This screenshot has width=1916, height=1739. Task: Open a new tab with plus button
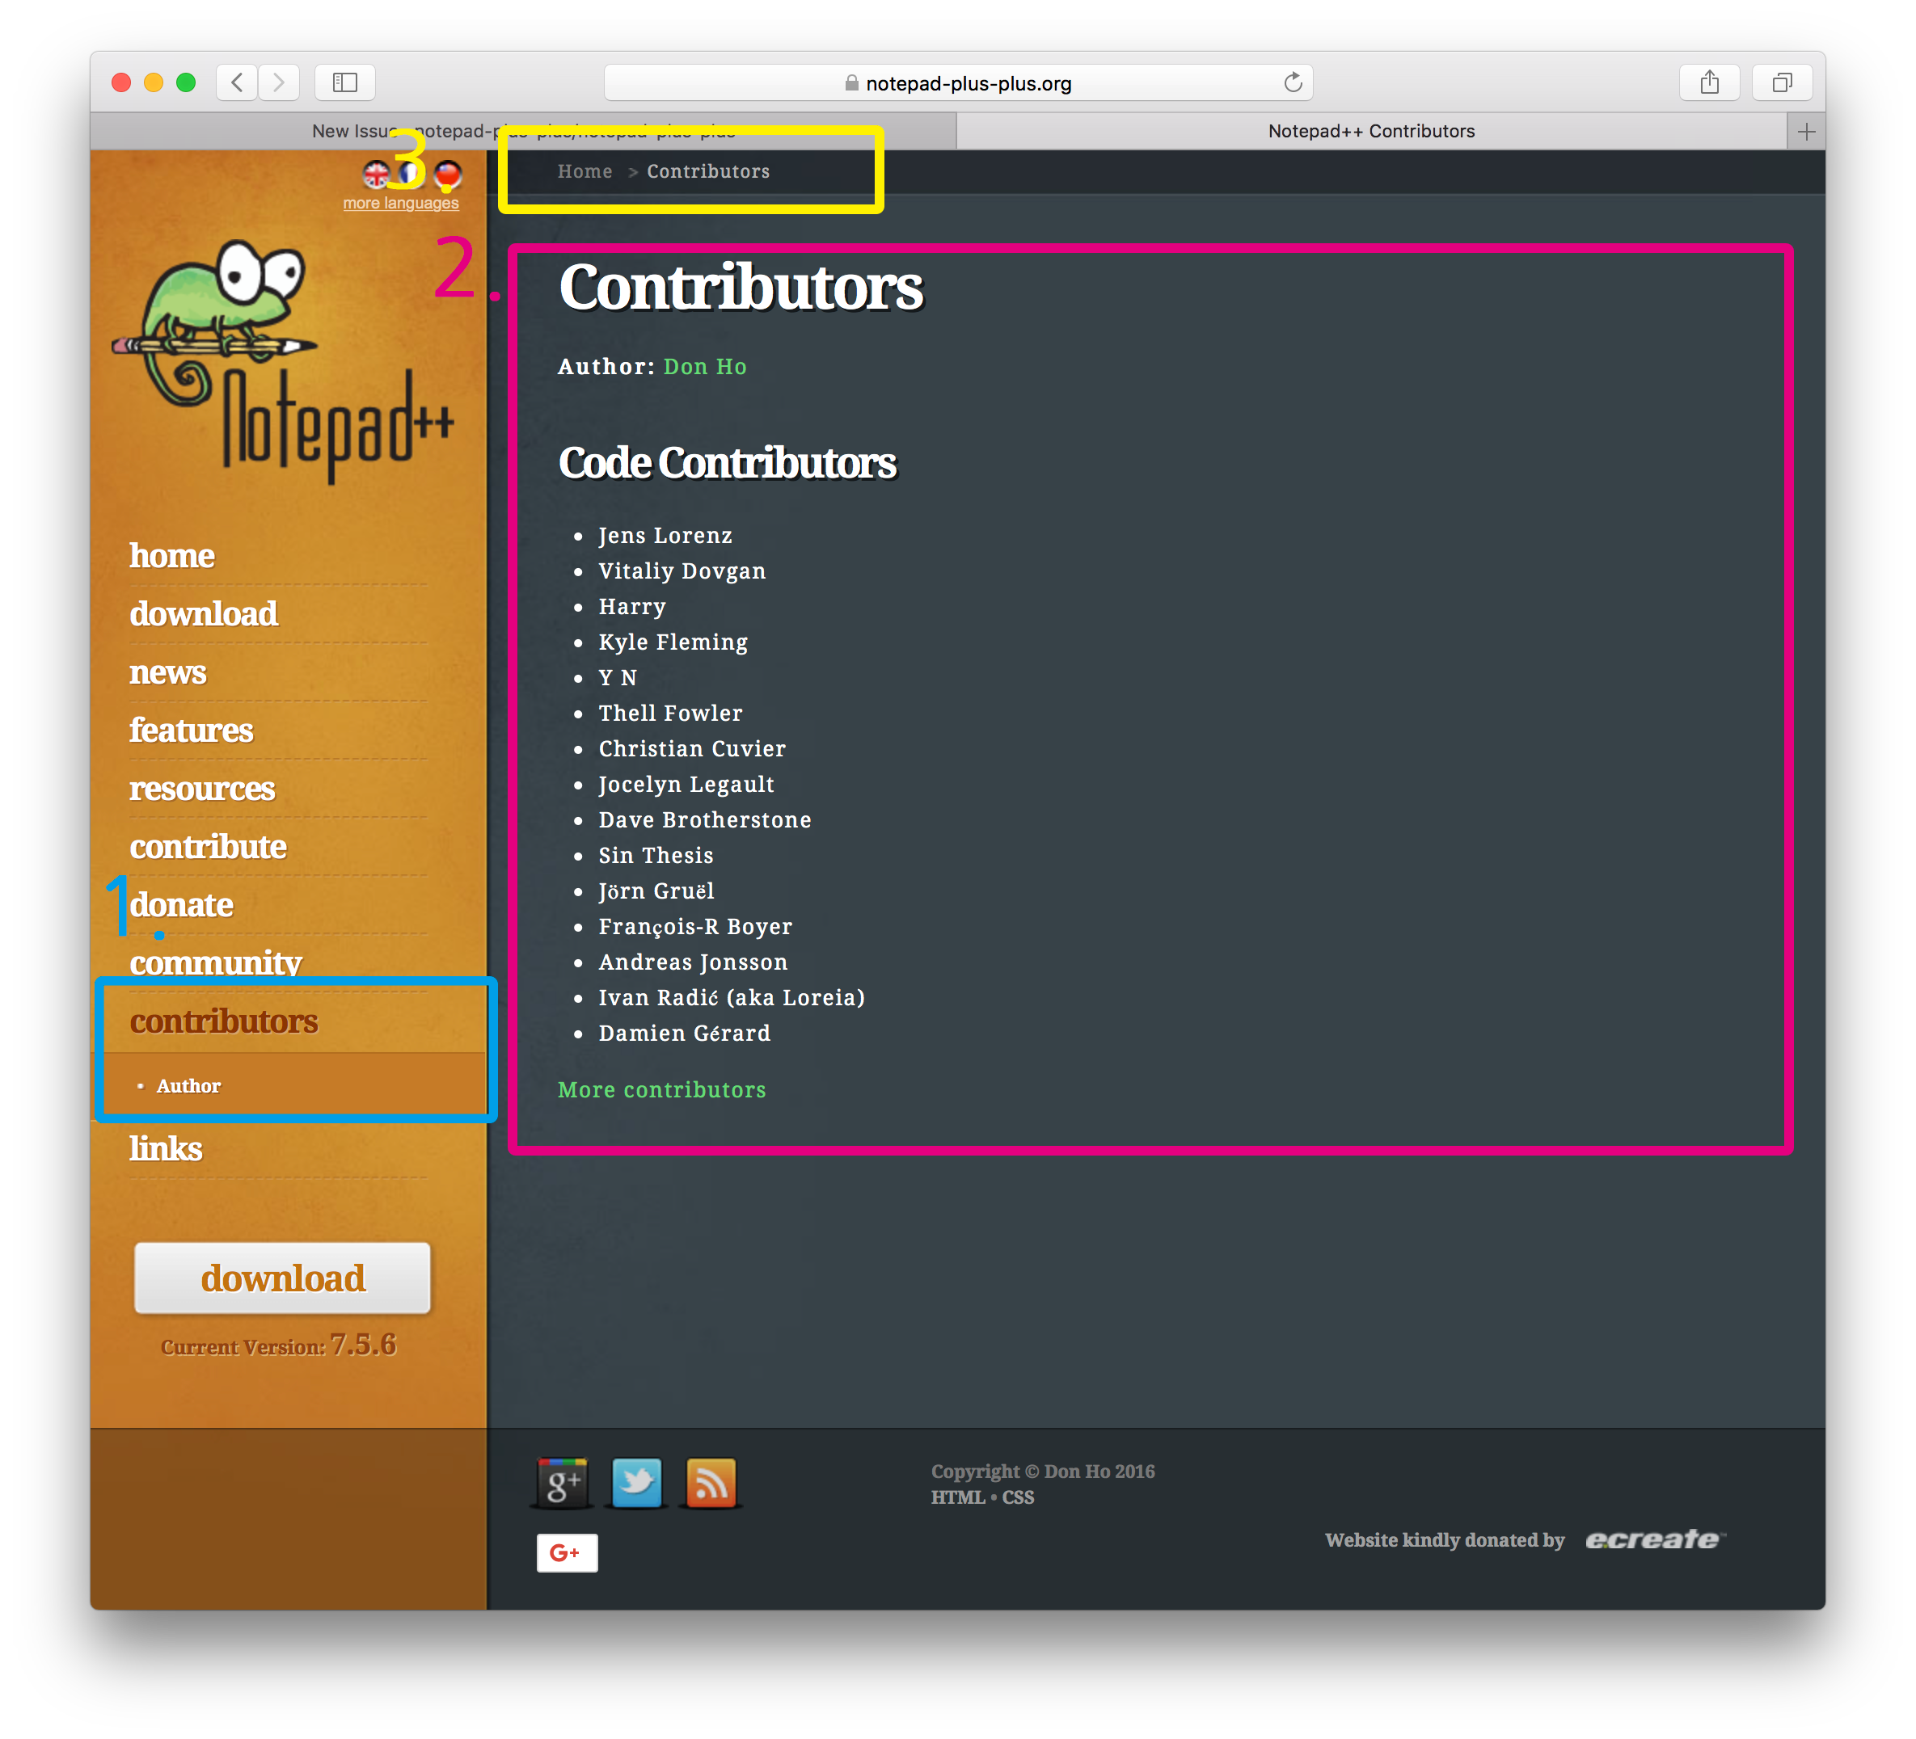(1806, 131)
